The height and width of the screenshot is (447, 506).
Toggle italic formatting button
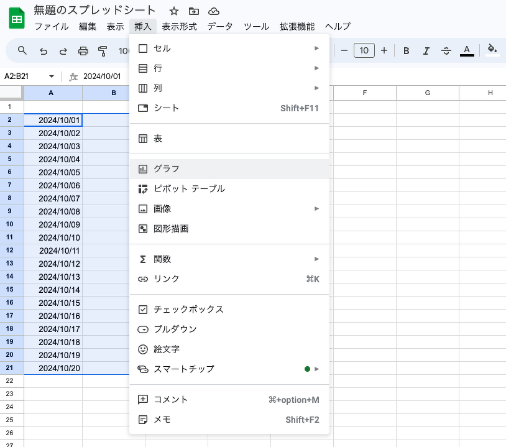click(x=426, y=51)
